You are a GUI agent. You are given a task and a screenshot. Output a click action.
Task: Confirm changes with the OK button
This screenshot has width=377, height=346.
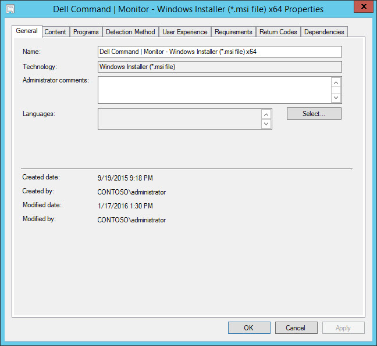coord(249,328)
